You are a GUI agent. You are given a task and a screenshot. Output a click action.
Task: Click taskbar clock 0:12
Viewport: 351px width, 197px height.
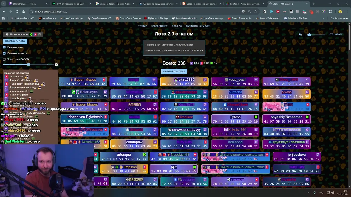pos(346,191)
